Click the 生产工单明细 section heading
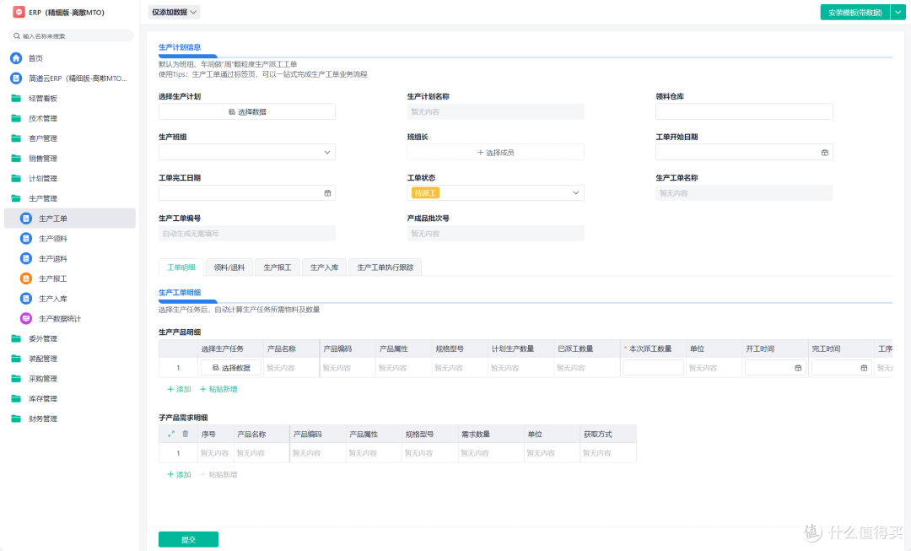 [x=180, y=292]
